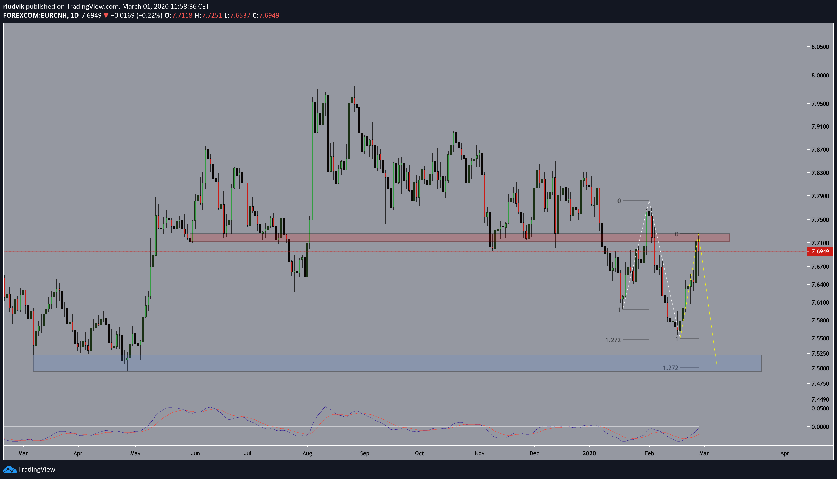Select the red resistance zone rectangle
837x479 pixels.
[x=460, y=238]
